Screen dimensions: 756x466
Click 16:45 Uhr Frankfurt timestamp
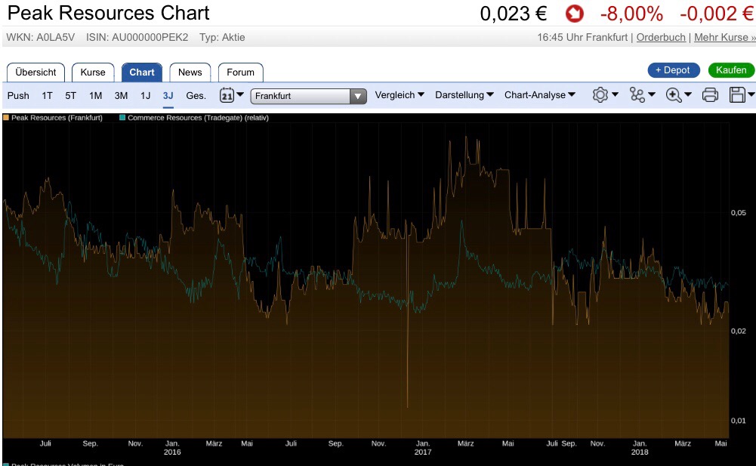[582, 37]
